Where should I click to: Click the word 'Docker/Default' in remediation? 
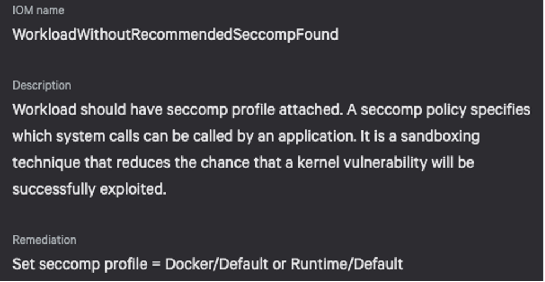pos(216,264)
